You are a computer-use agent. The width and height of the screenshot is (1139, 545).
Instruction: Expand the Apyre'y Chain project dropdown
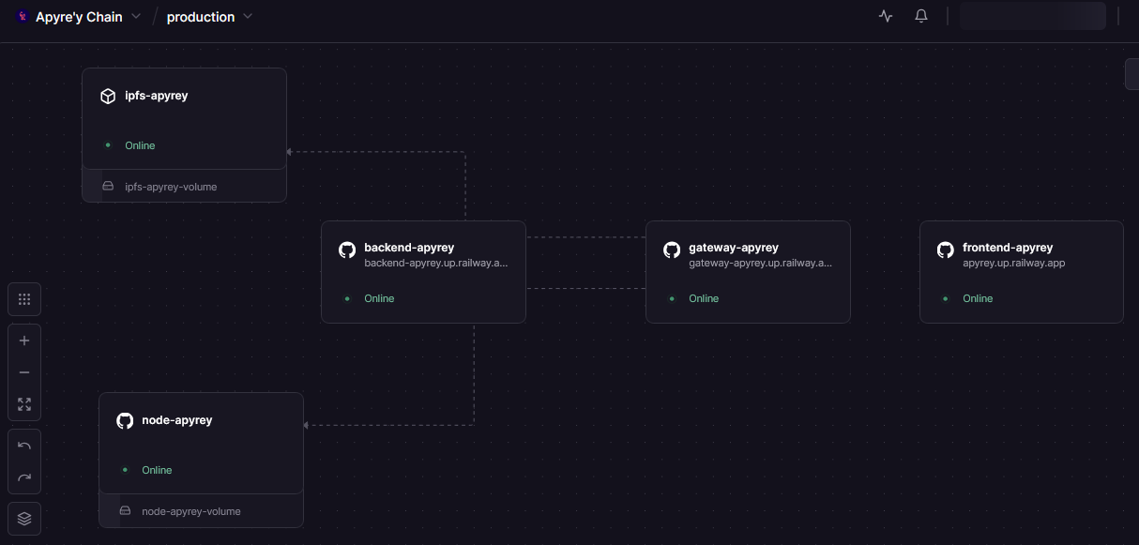point(136,17)
